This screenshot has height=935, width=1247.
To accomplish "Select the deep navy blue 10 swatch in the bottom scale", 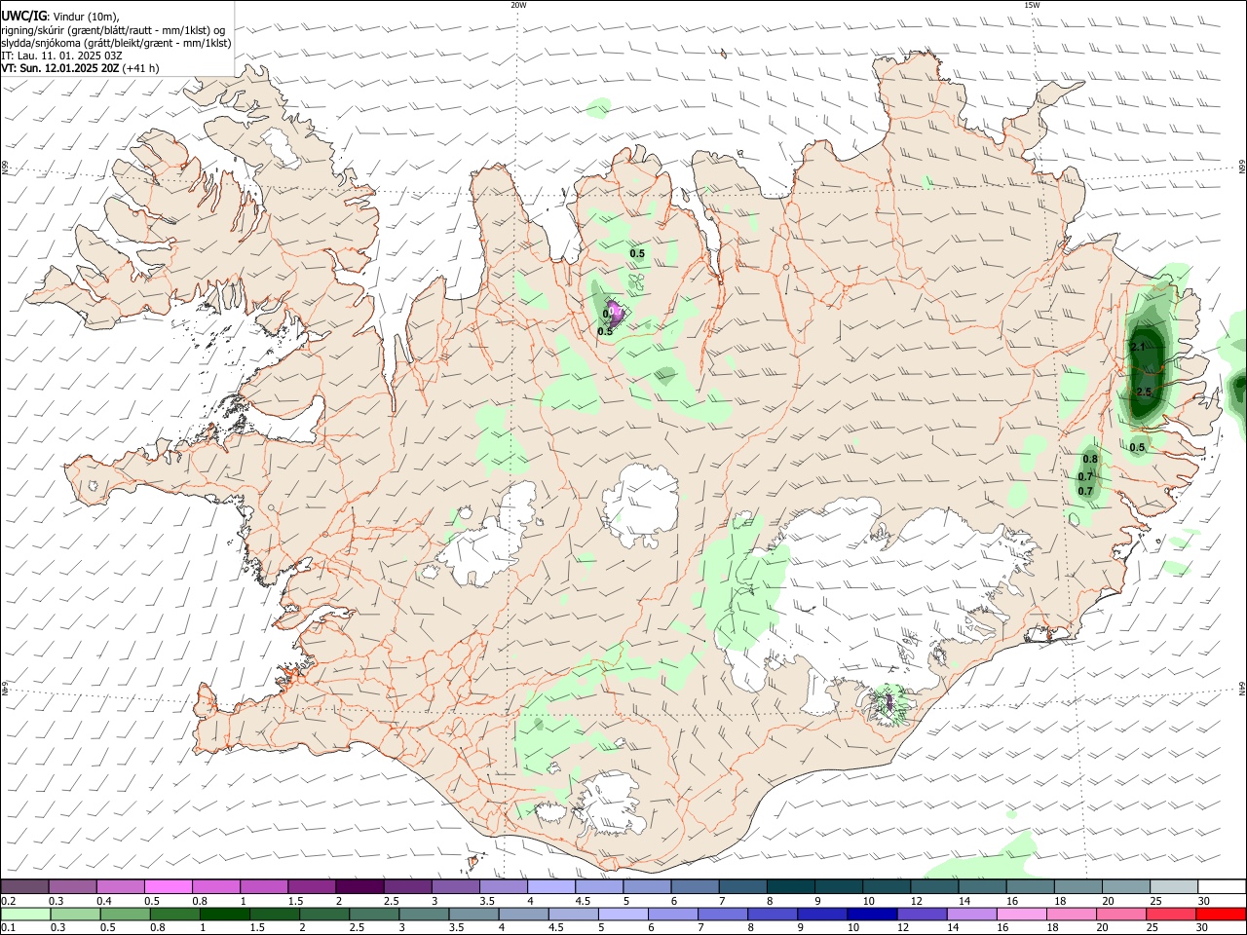I will pyautogui.click(x=872, y=915).
